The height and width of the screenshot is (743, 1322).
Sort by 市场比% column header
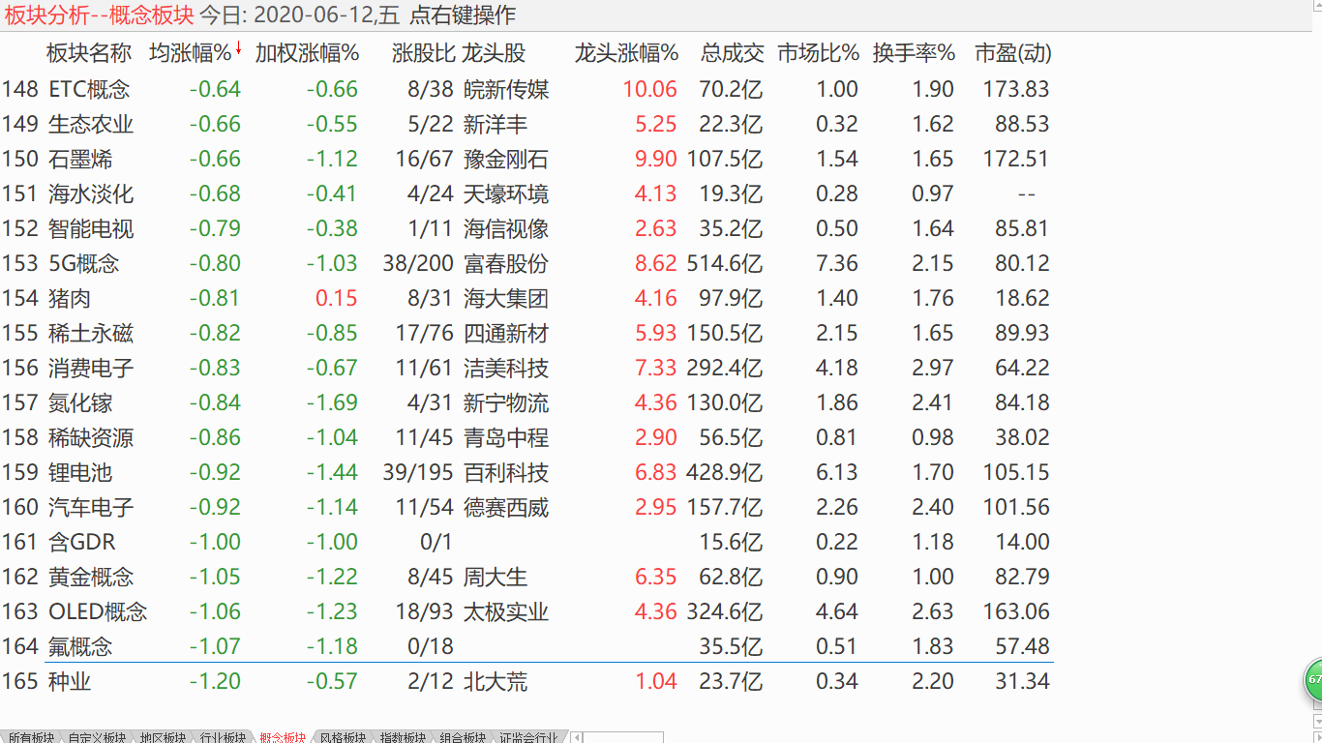click(818, 53)
